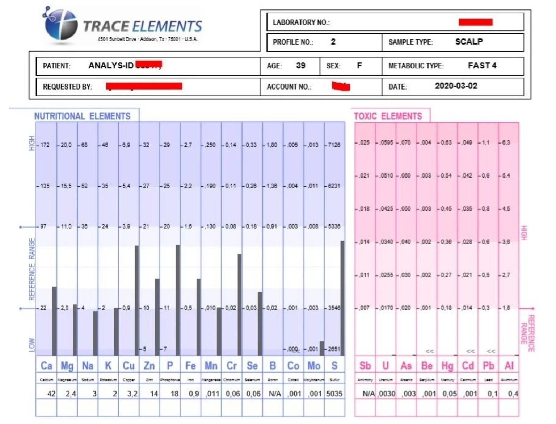Click the REQUESTED BY label
The width and height of the screenshot is (556, 424).
pos(67,87)
